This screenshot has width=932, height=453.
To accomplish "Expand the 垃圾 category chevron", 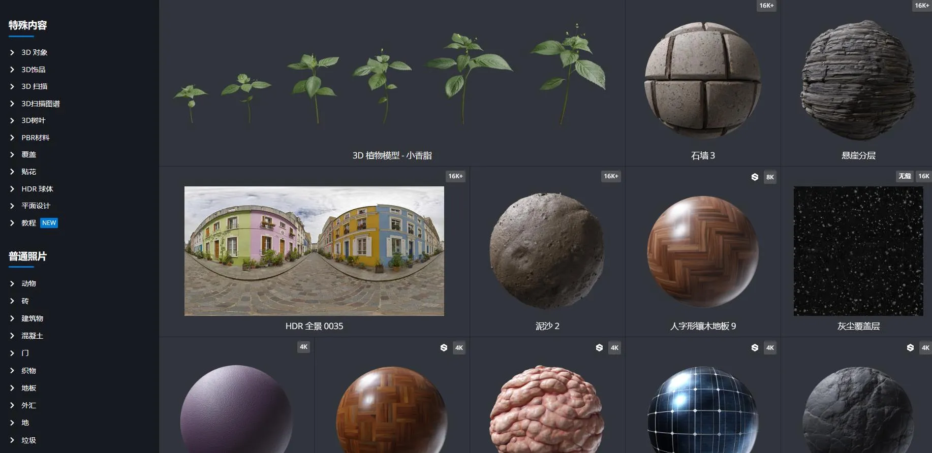I will coord(12,440).
